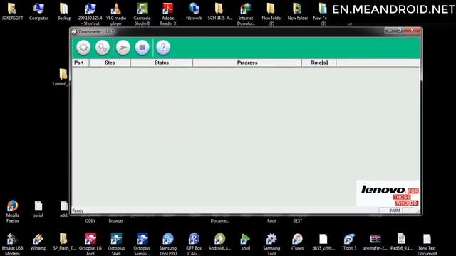
Task: Select the New folder (2) icon
Action: [x=271, y=14]
